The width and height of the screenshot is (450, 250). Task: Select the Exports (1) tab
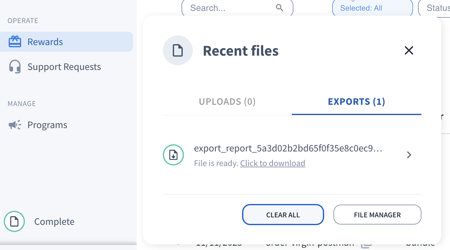coord(356,102)
